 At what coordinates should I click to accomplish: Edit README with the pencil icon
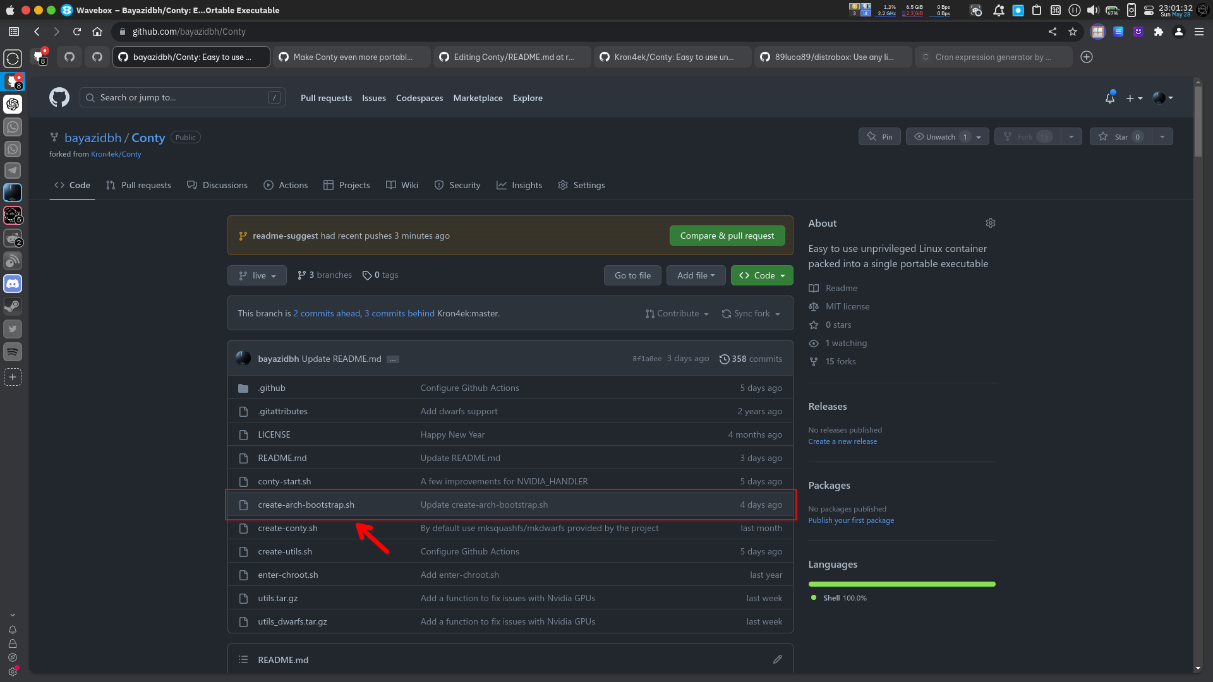[x=778, y=659]
